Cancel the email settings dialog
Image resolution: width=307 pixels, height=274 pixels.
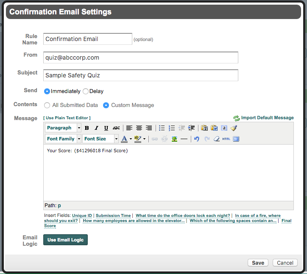pyautogui.click(x=285, y=263)
